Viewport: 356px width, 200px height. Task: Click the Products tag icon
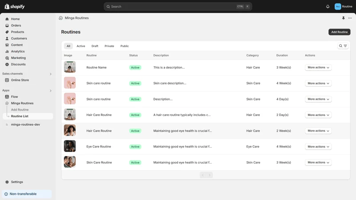point(7,32)
